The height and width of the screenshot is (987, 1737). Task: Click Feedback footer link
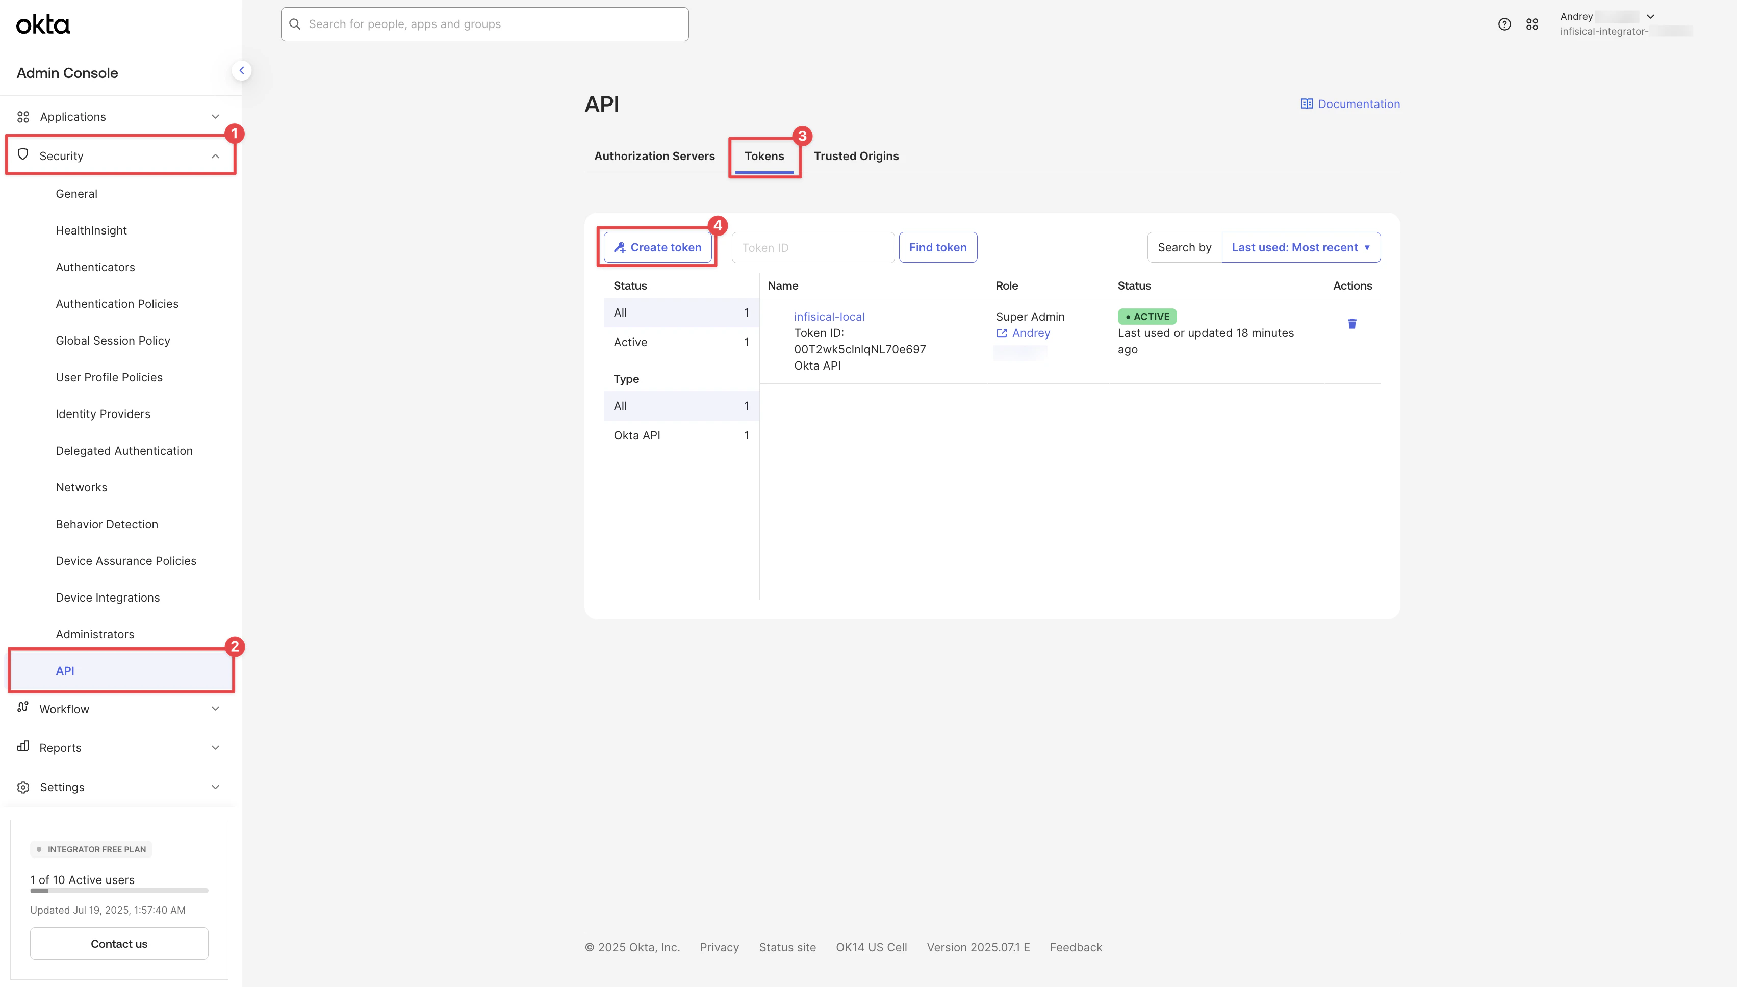(1076, 947)
